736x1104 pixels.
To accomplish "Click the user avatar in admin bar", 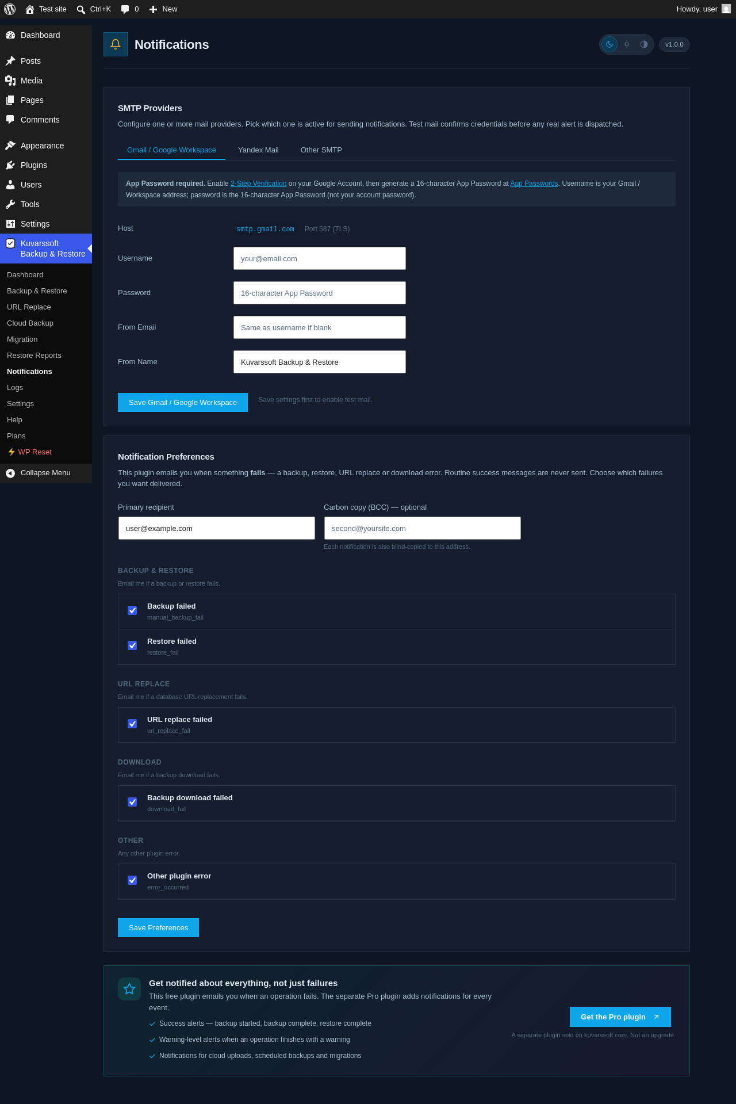I will (x=726, y=9).
